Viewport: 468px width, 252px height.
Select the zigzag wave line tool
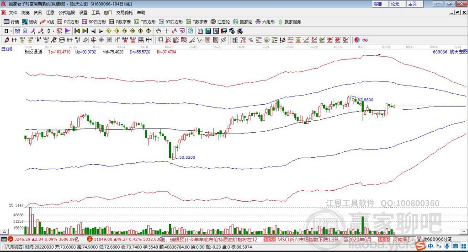click(199, 40)
